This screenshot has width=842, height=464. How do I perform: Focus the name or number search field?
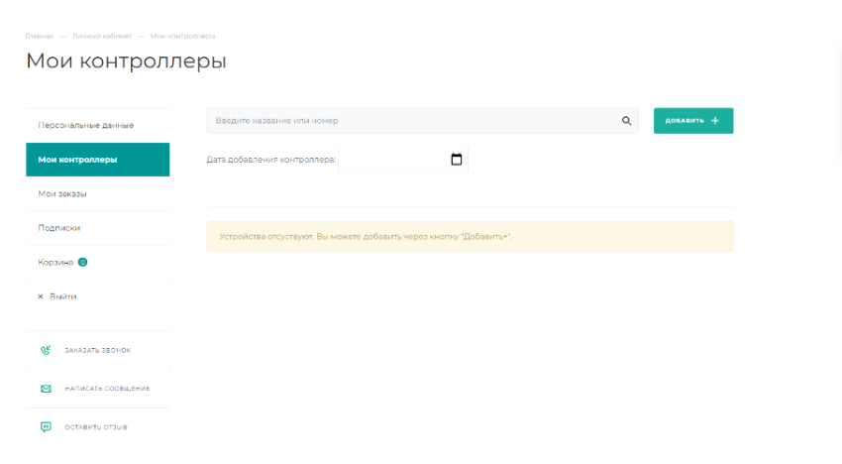[x=423, y=121]
